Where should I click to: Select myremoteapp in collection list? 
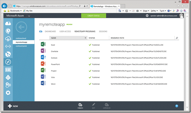24,42
